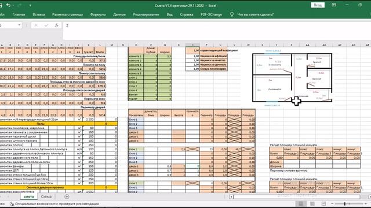Open the Справка ribbon tab
The width and height of the screenshot is (371, 208).
187,14
